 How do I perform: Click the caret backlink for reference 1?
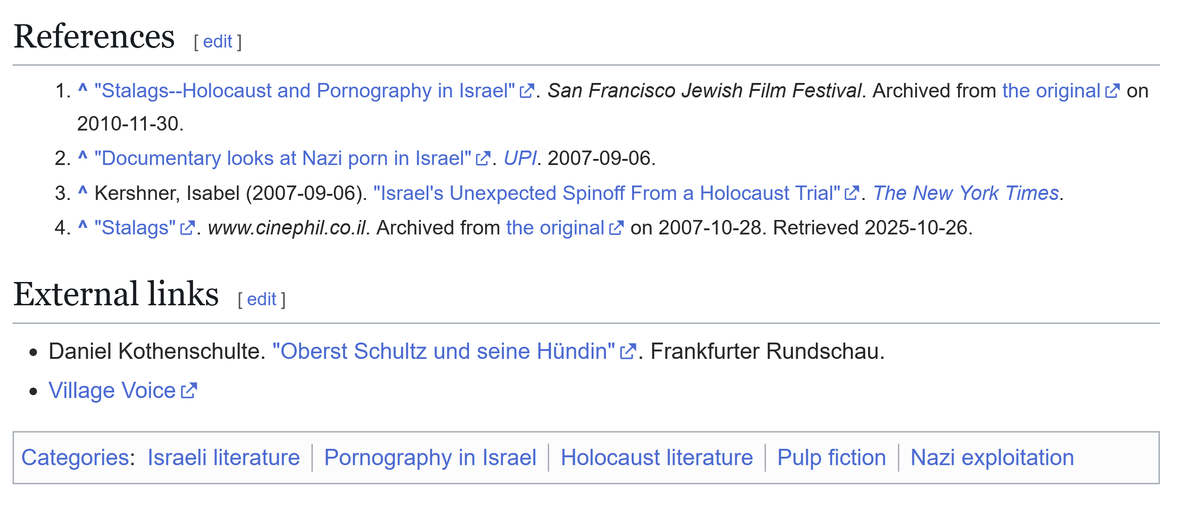[83, 89]
